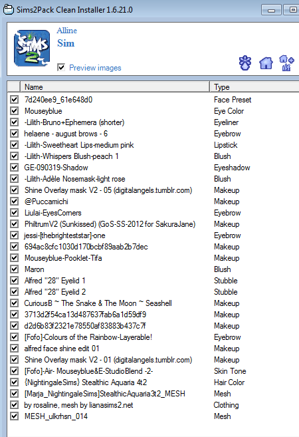
Task: Click the paw print pets icon
Action: (x=245, y=63)
